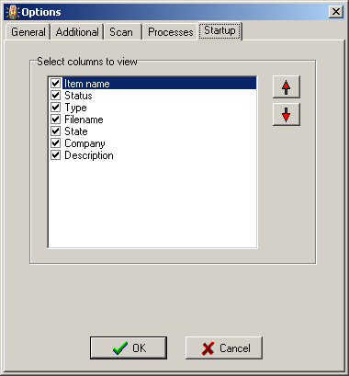Viewport: 349px width, 376px height.
Task: Switch to the General tab
Action: pos(28,32)
